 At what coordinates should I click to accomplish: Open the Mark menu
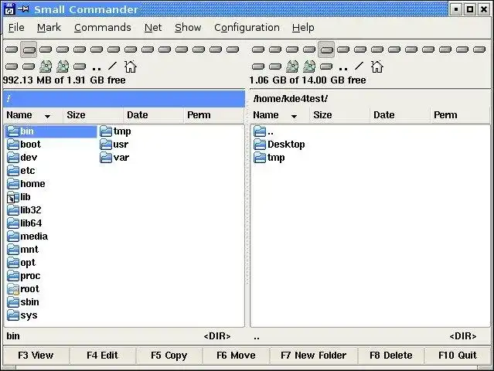(x=49, y=28)
